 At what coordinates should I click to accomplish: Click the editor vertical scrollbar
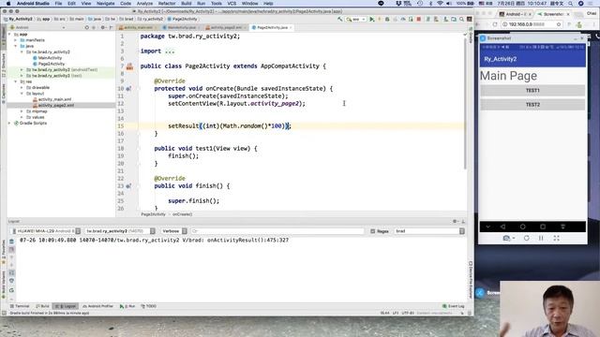click(x=465, y=103)
